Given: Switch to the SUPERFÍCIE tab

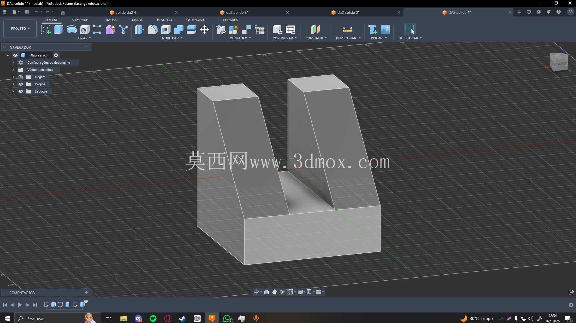Looking at the screenshot, I should coord(80,20).
